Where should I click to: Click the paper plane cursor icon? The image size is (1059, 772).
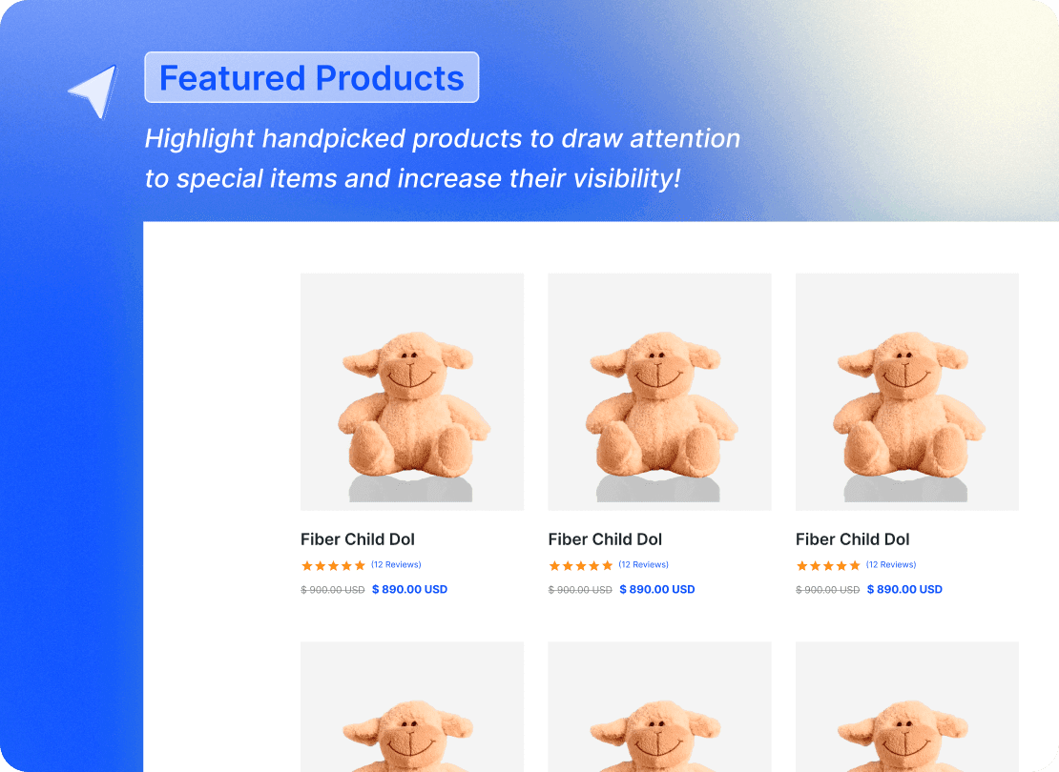pyautogui.click(x=93, y=88)
